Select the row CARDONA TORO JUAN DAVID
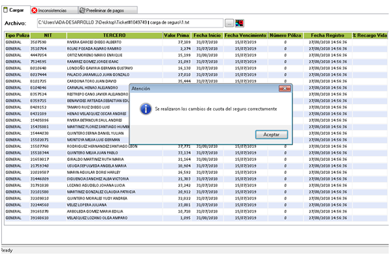390x255 pixels. tap(196, 81)
